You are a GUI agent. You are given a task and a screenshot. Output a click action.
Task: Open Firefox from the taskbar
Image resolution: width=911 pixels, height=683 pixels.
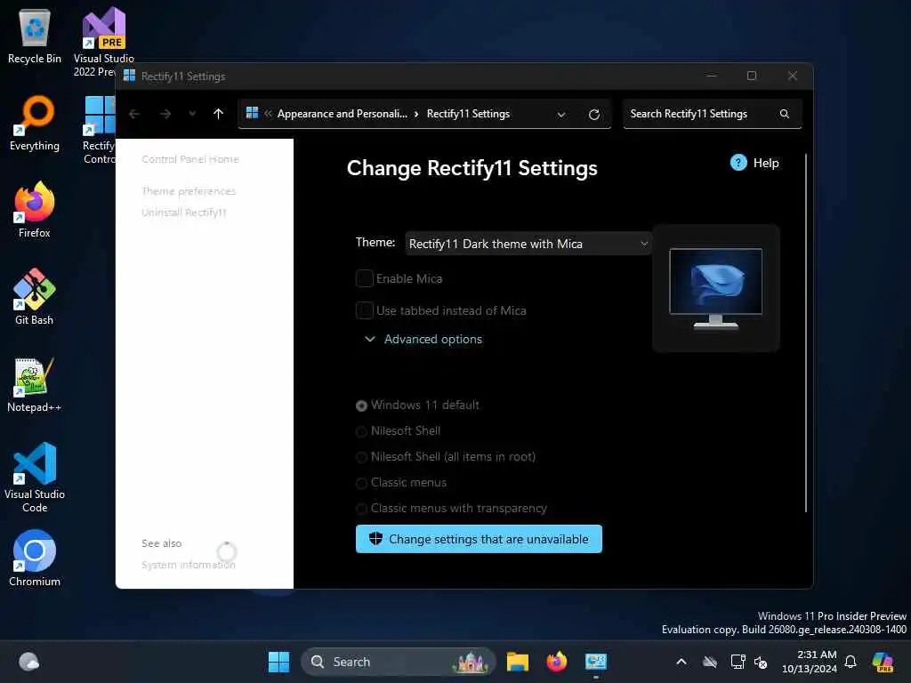pyautogui.click(x=557, y=662)
